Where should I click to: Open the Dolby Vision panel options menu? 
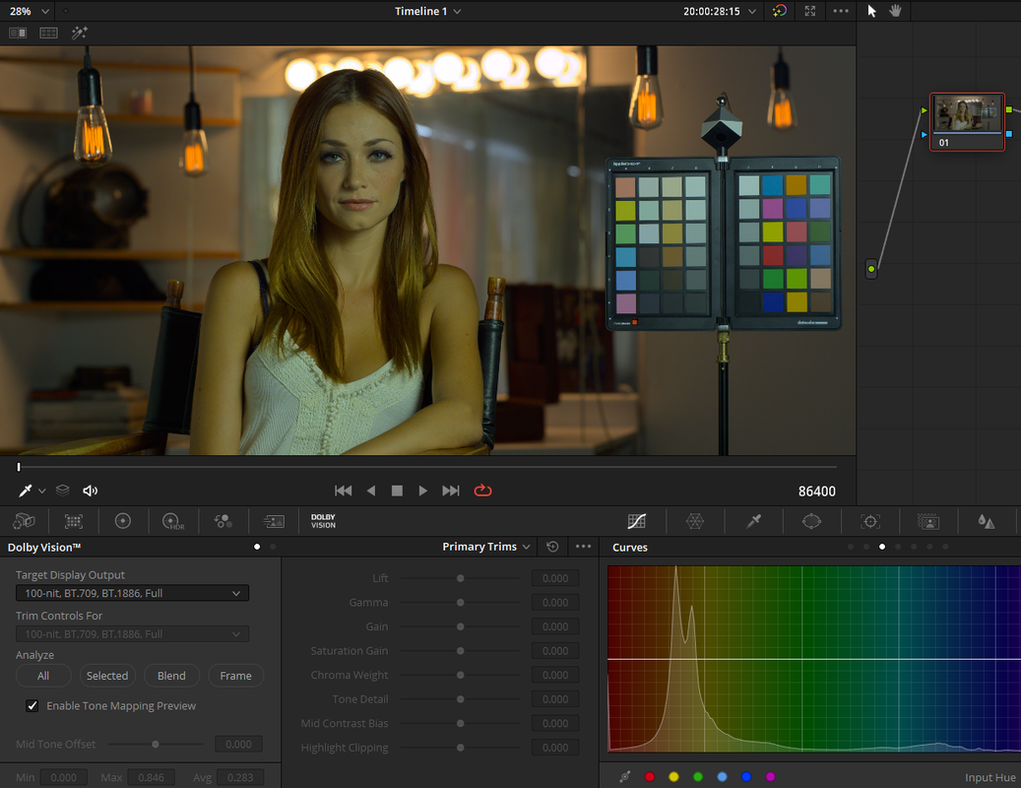click(x=584, y=547)
